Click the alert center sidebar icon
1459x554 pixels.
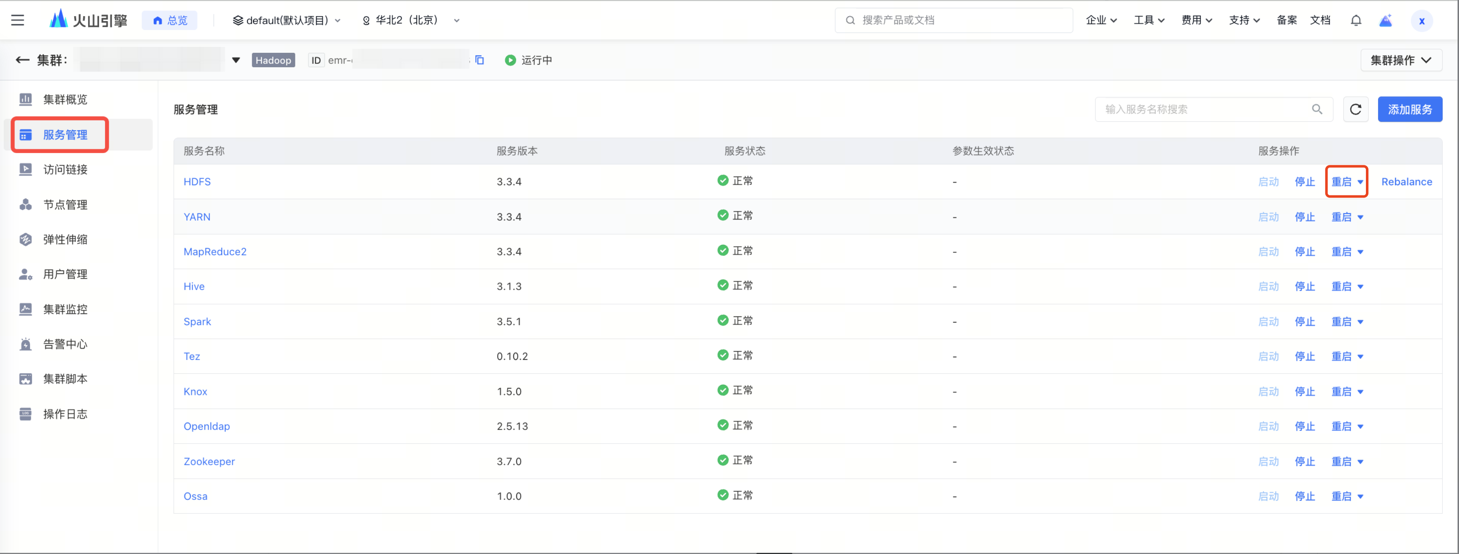point(25,344)
